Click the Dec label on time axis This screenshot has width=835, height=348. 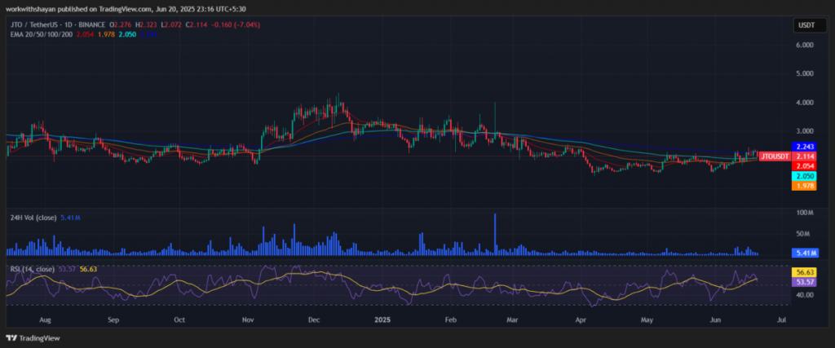pyautogui.click(x=314, y=321)
